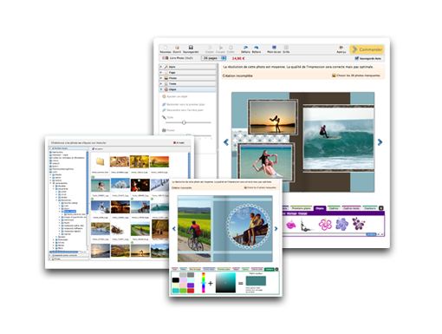Select the sunset silhouette photo on the page
This screenshot has height=334, width=442.
[273, 117]
